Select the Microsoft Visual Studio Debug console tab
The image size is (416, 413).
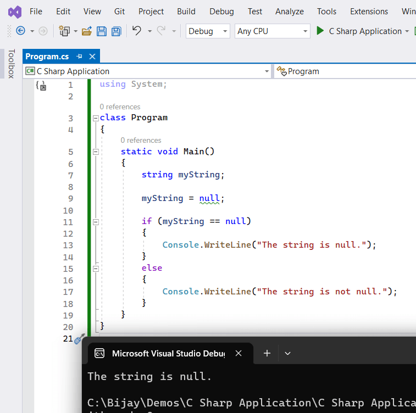pyautogui.click(x=169, y=353)
